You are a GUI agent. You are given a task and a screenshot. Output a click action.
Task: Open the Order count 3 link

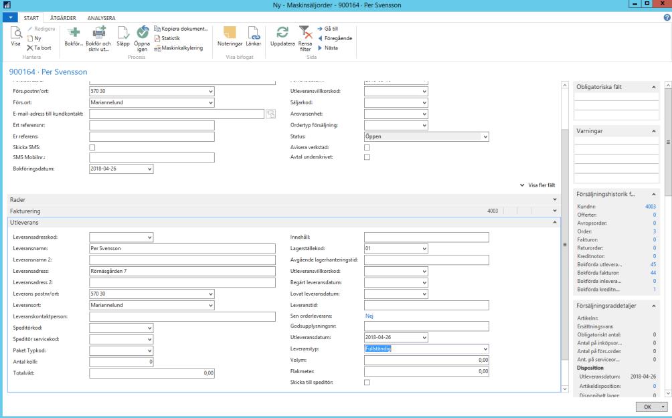click(x=655, y=231)
